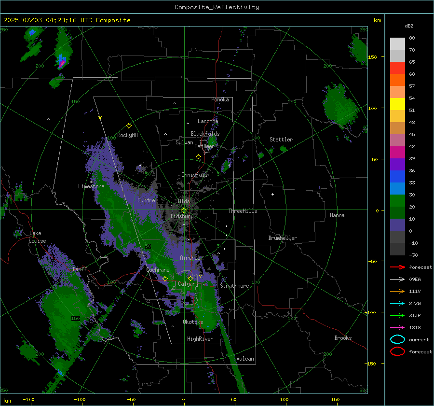Click the yellow diamond marker above Calgary
434x406 pixels.
tap(190, 278)
